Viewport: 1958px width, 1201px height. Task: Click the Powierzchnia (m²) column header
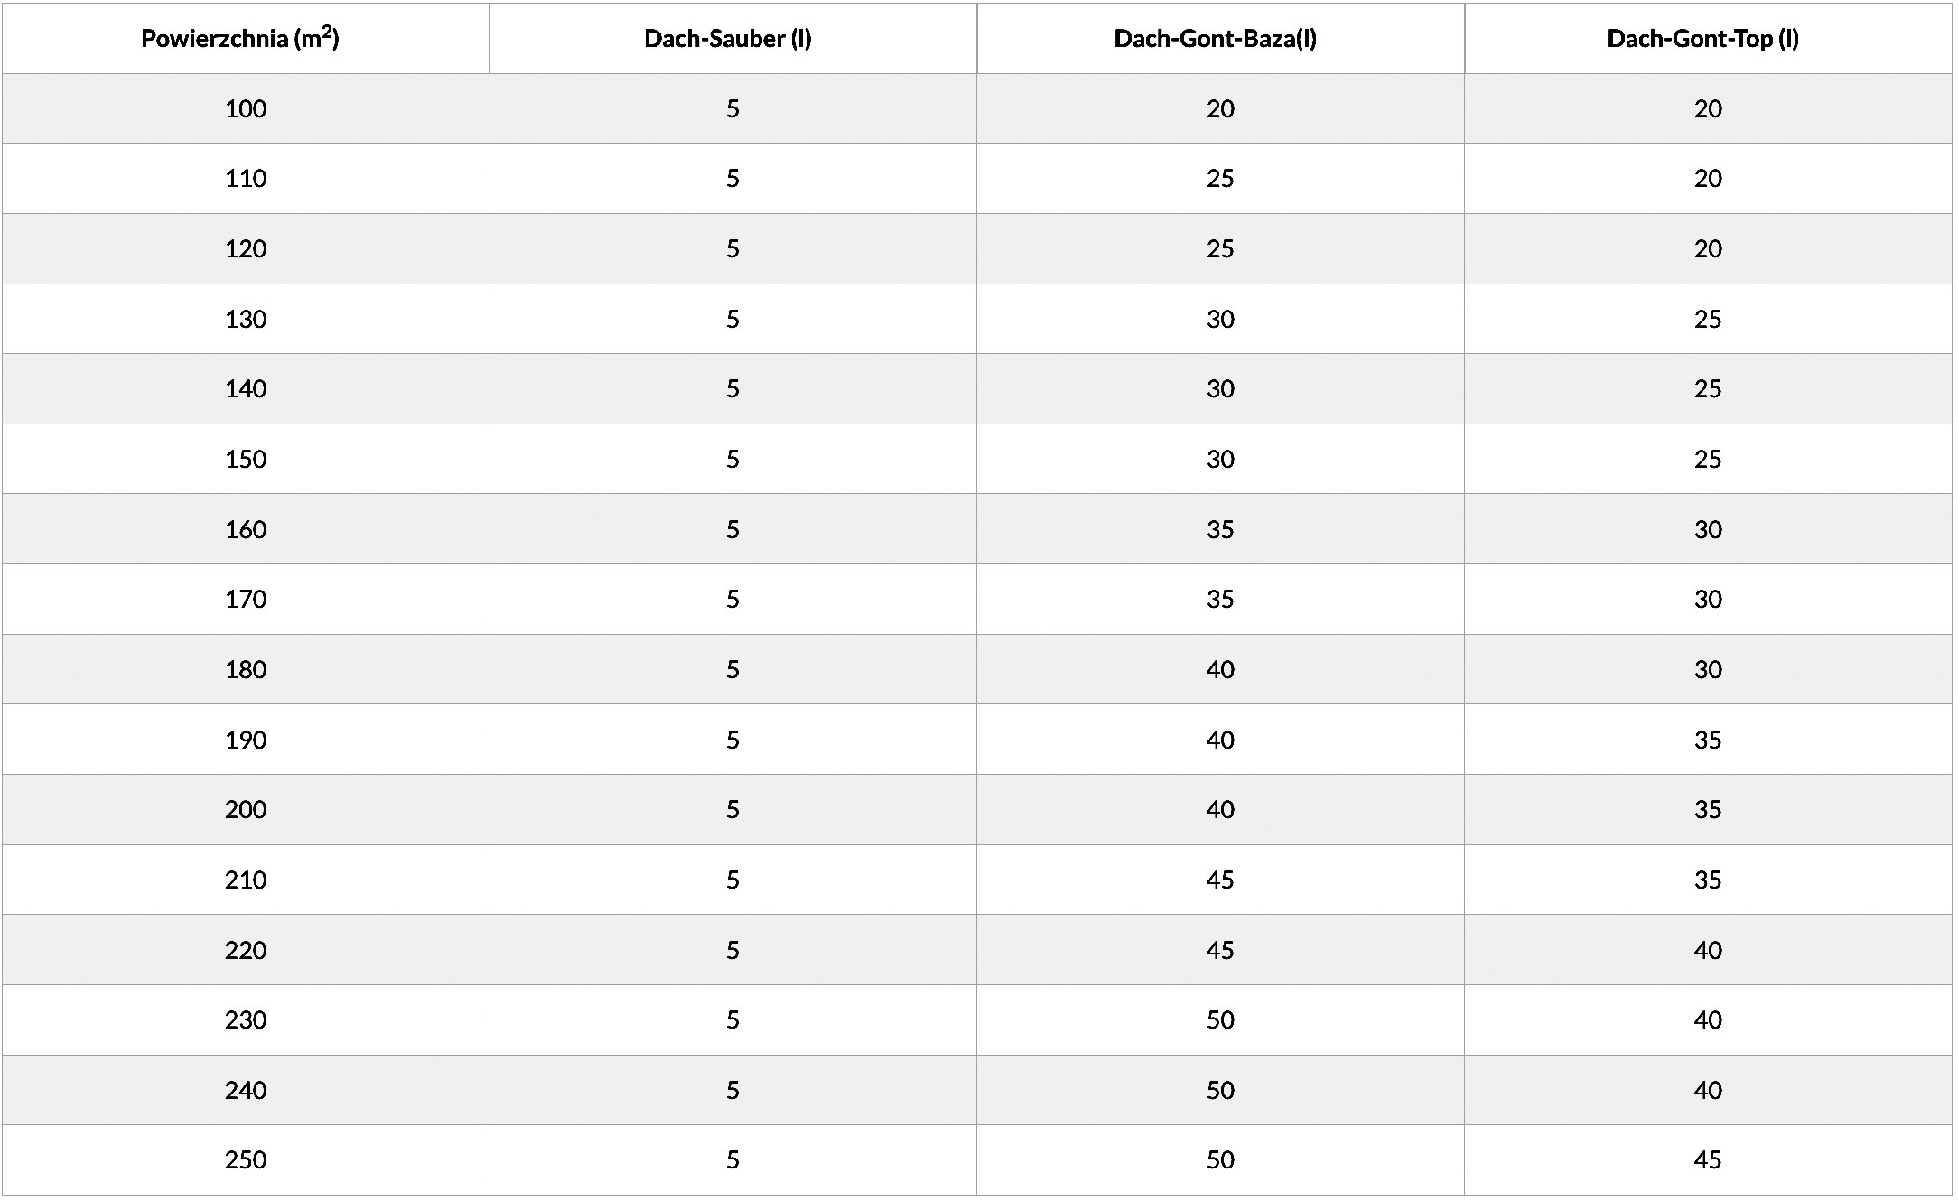[240, 39]
